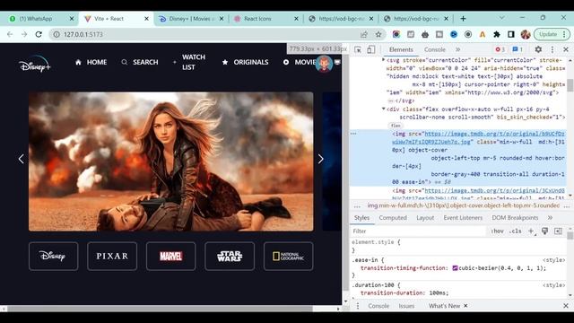574x323 pixels.
Task: Click the Disney+ logo in page header
Action: 35,64
